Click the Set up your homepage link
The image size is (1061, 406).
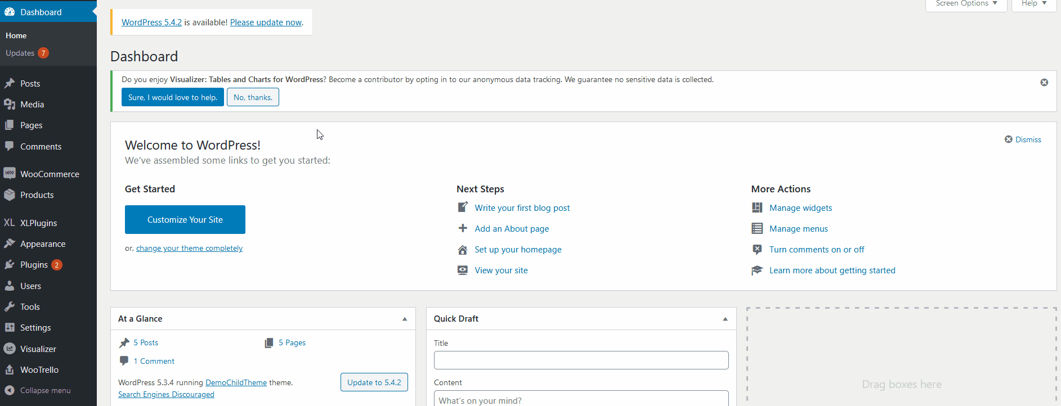[518, 250]
